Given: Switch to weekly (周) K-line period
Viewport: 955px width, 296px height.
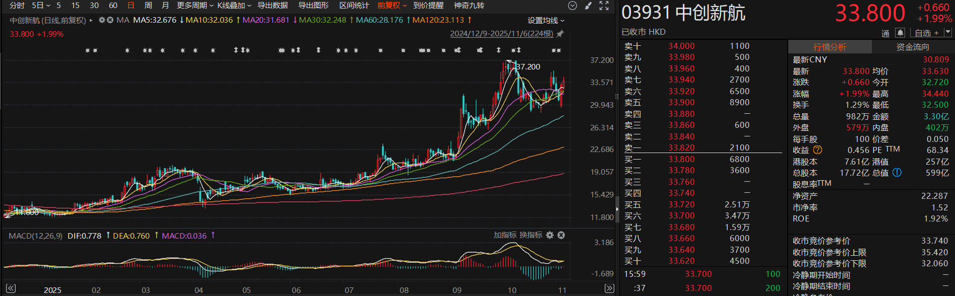Looking at the screenshot, I should (148, 6).
